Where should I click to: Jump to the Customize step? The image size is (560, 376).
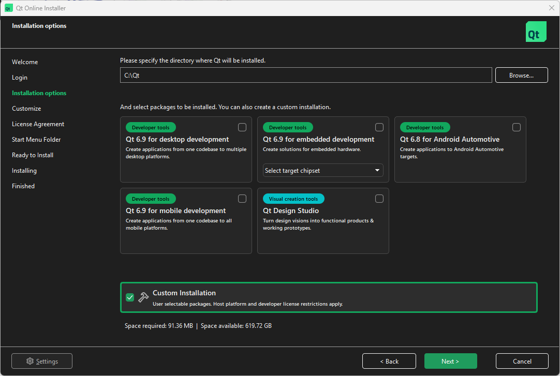tap(26, 109)
